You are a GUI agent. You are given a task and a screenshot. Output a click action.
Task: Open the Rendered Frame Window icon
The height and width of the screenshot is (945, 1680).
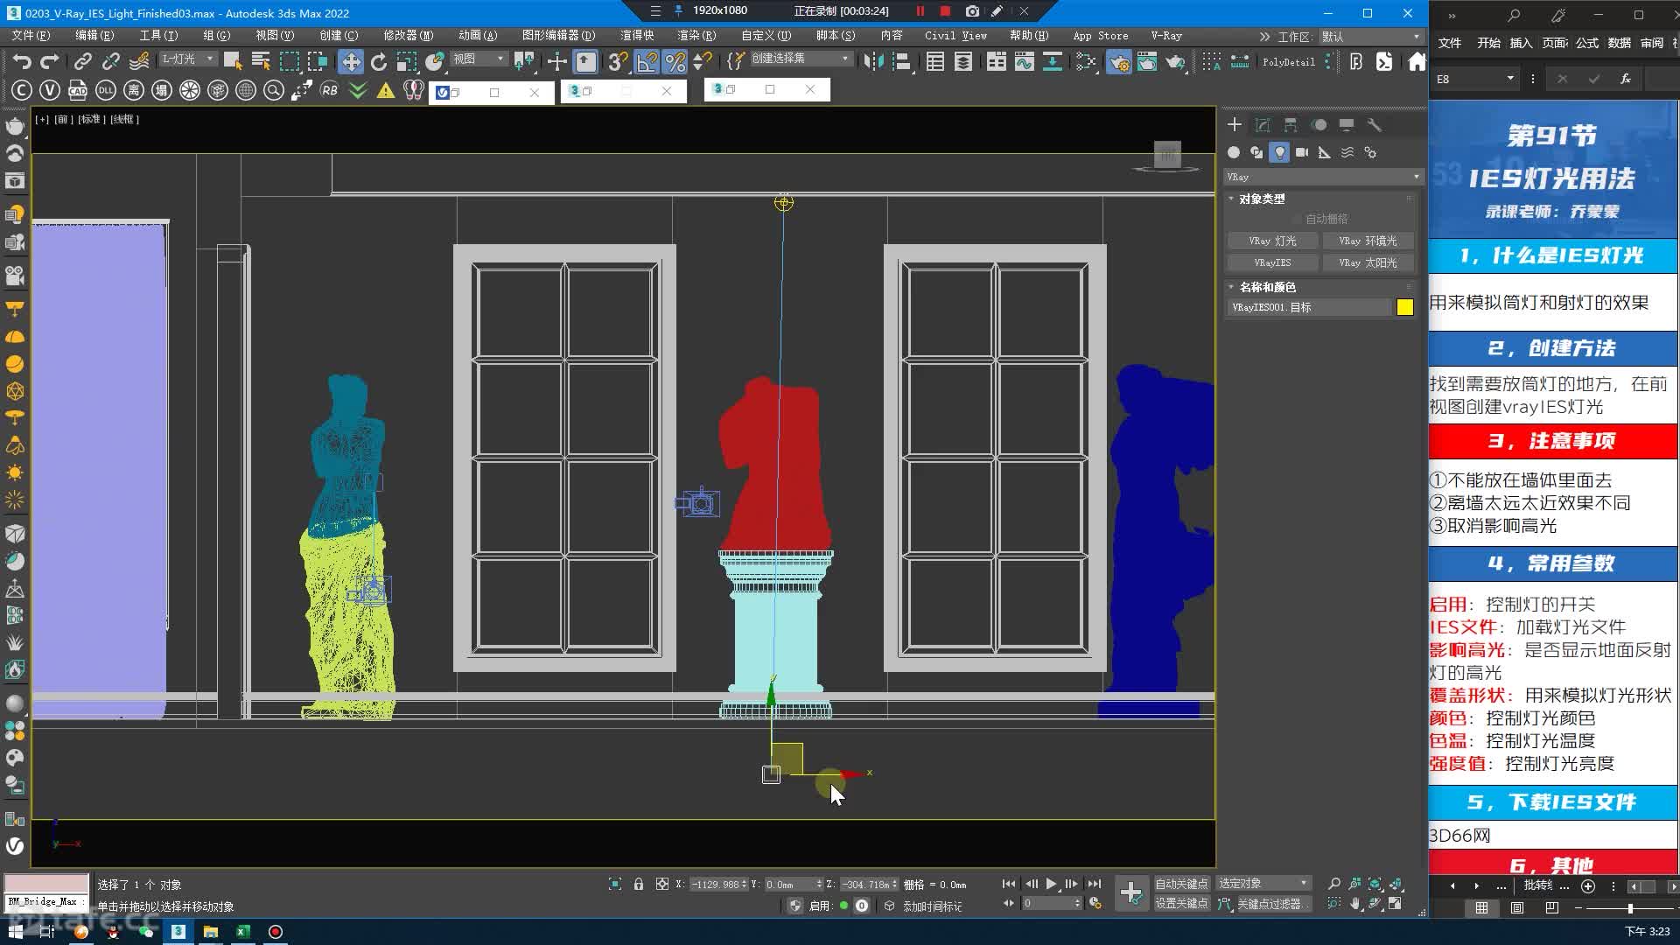coord(1146,61)
